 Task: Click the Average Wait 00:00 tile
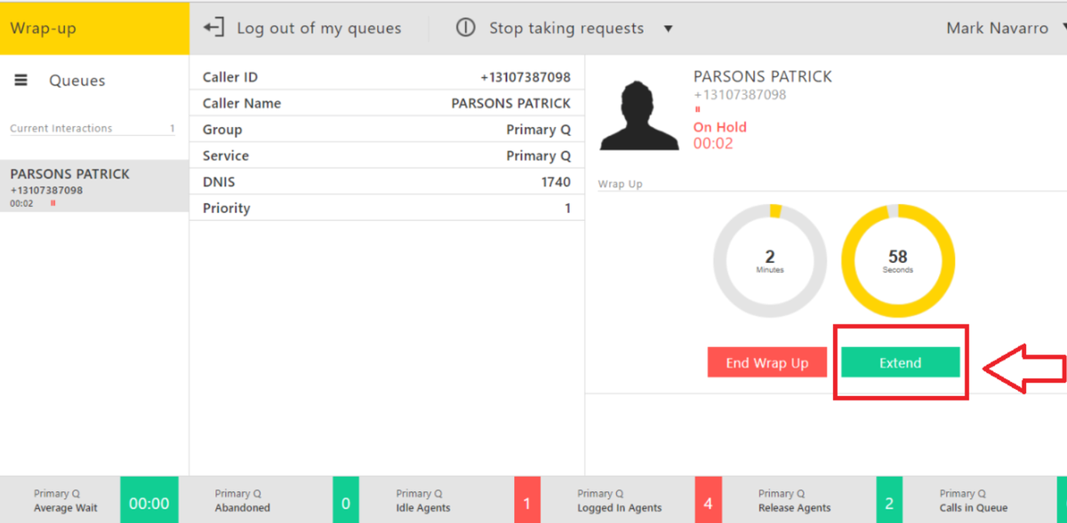[x=148, y=503]
